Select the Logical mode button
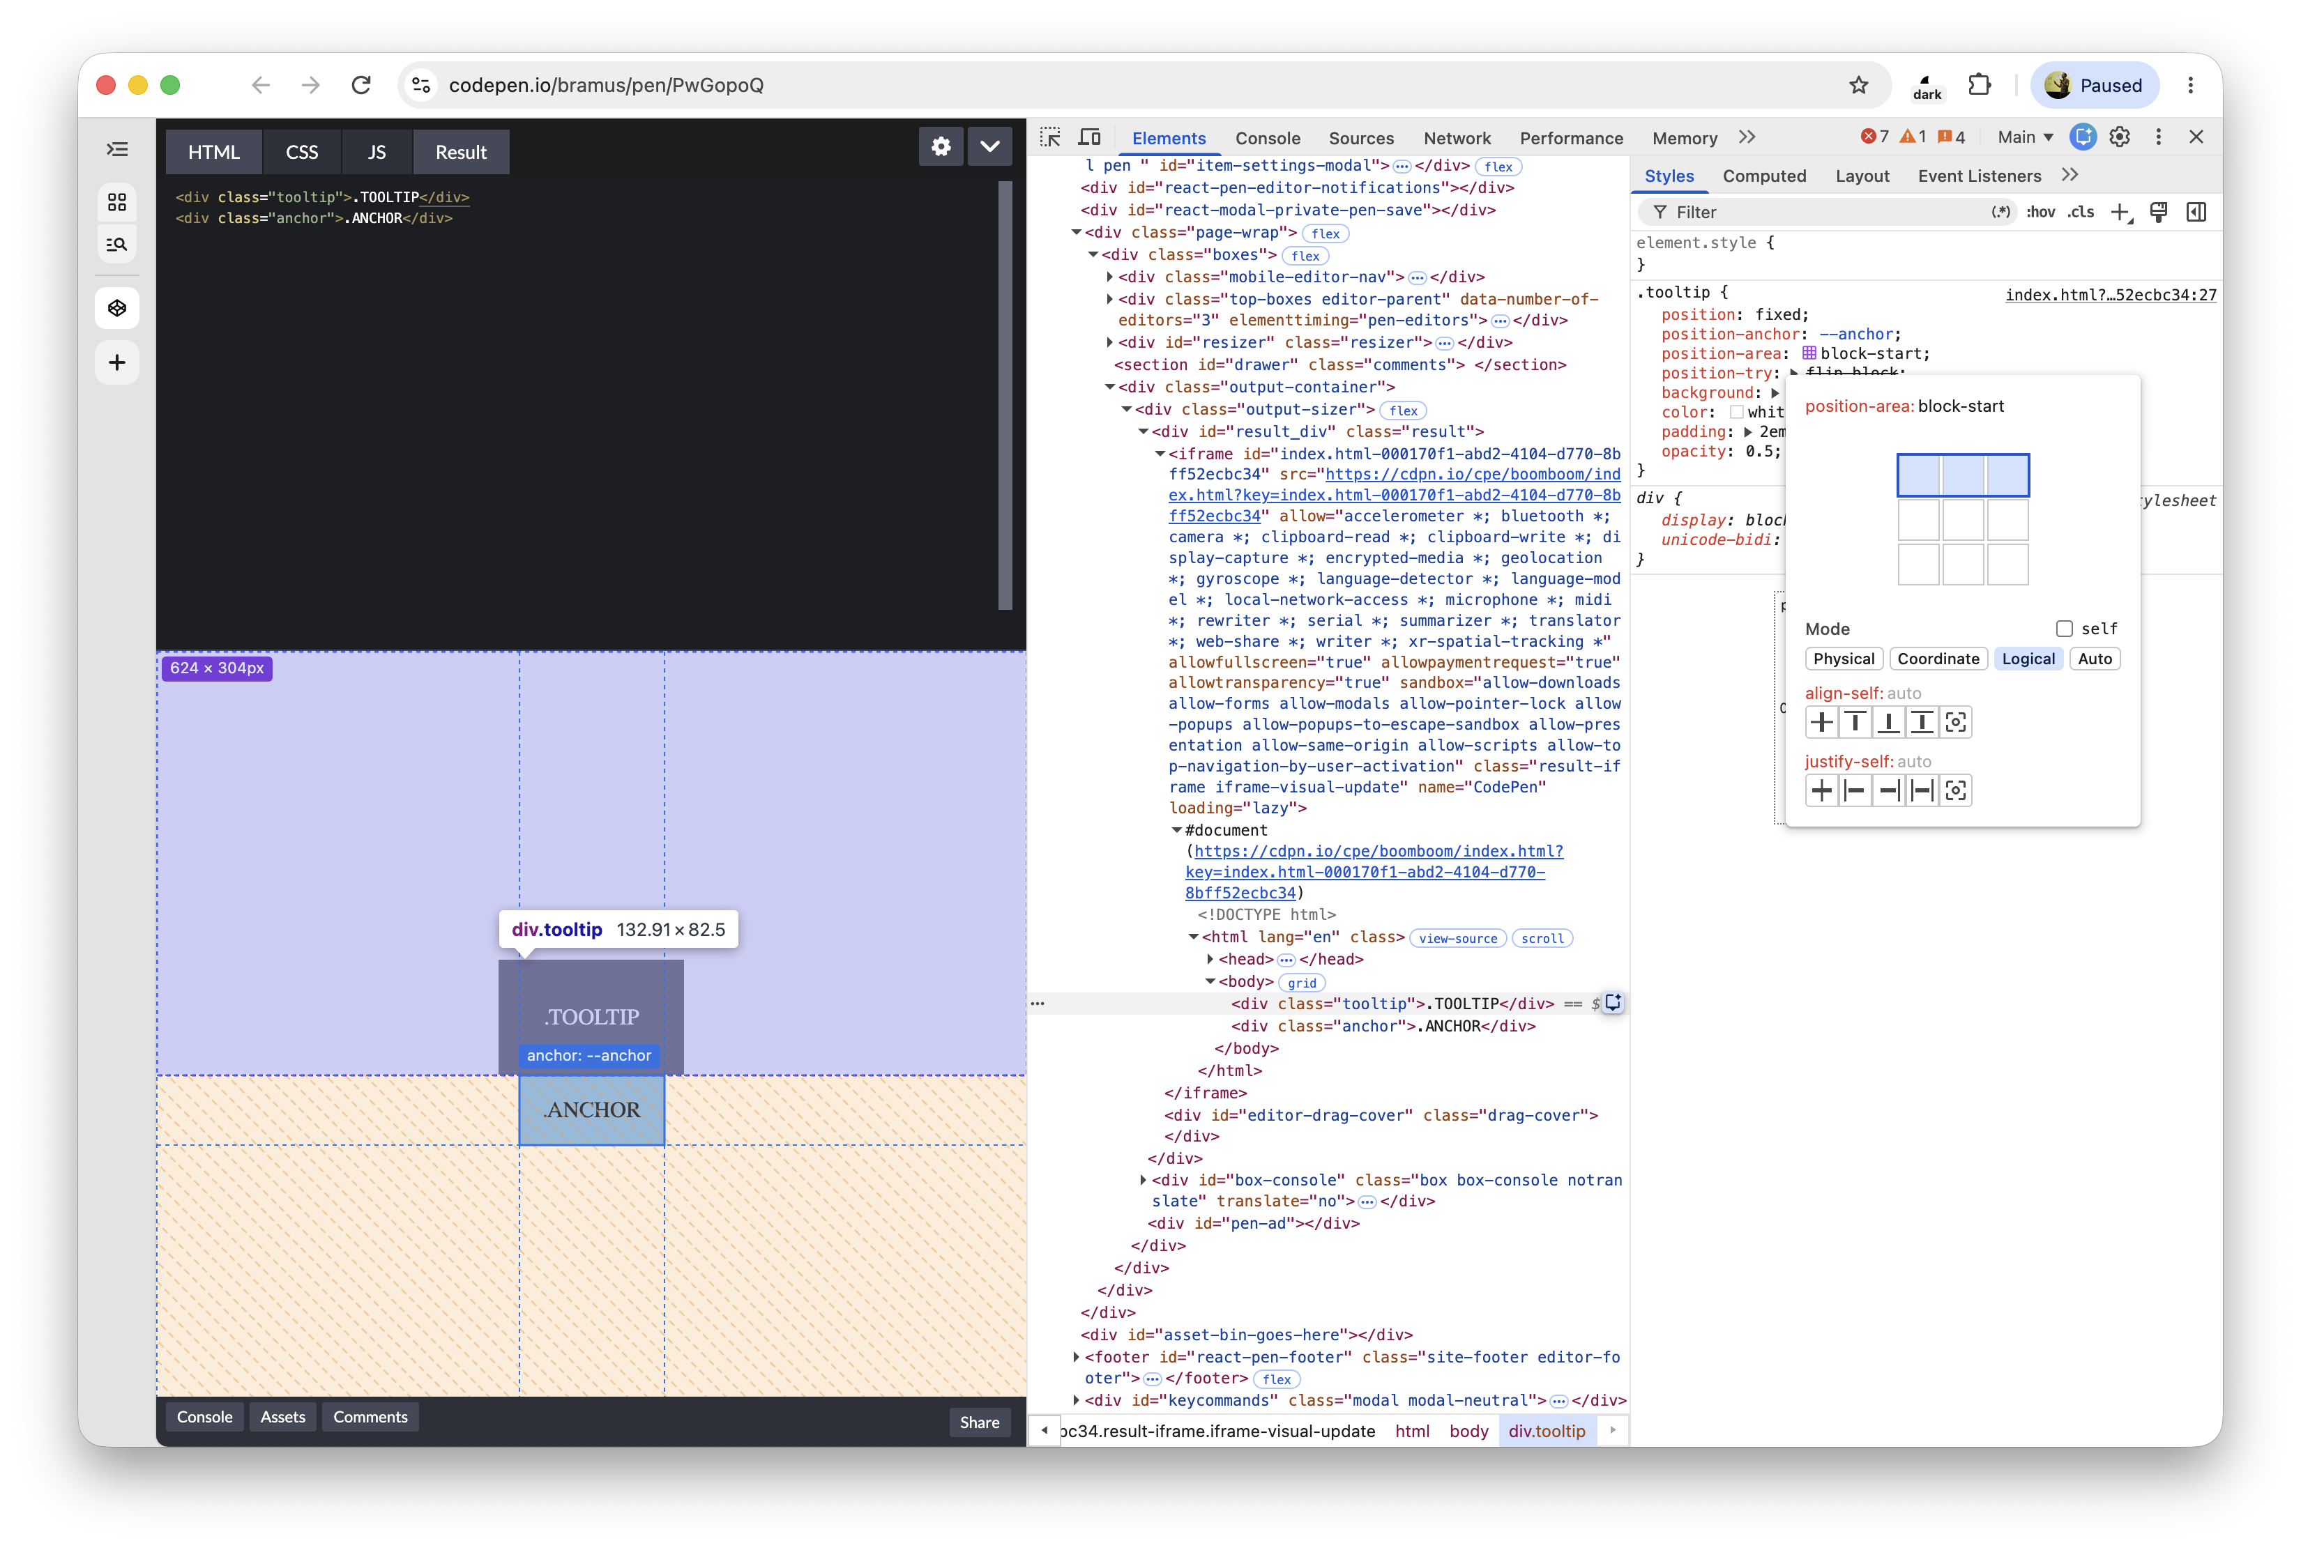 [2027, 659]
